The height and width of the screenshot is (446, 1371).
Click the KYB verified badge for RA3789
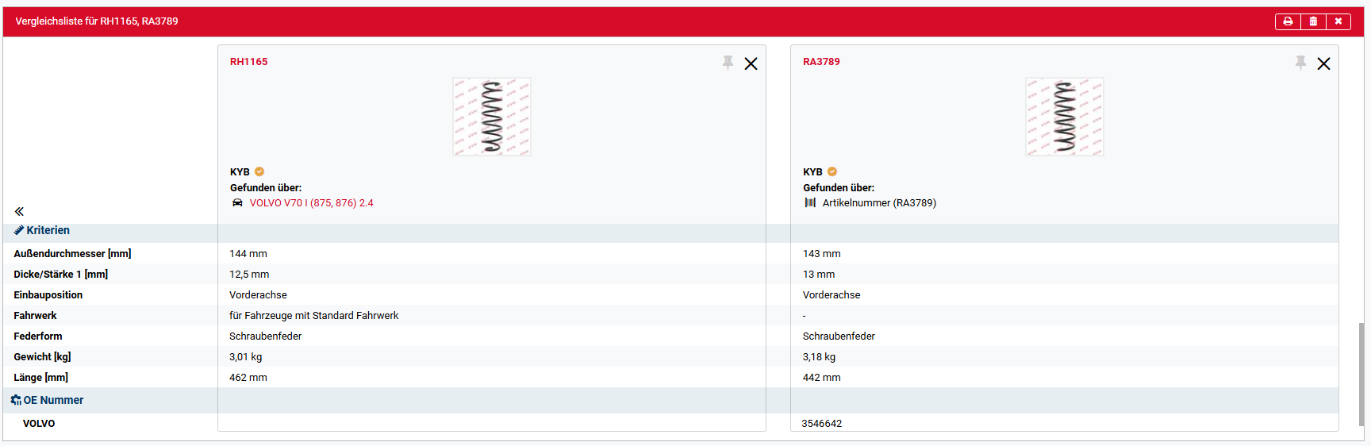[832, 171]
